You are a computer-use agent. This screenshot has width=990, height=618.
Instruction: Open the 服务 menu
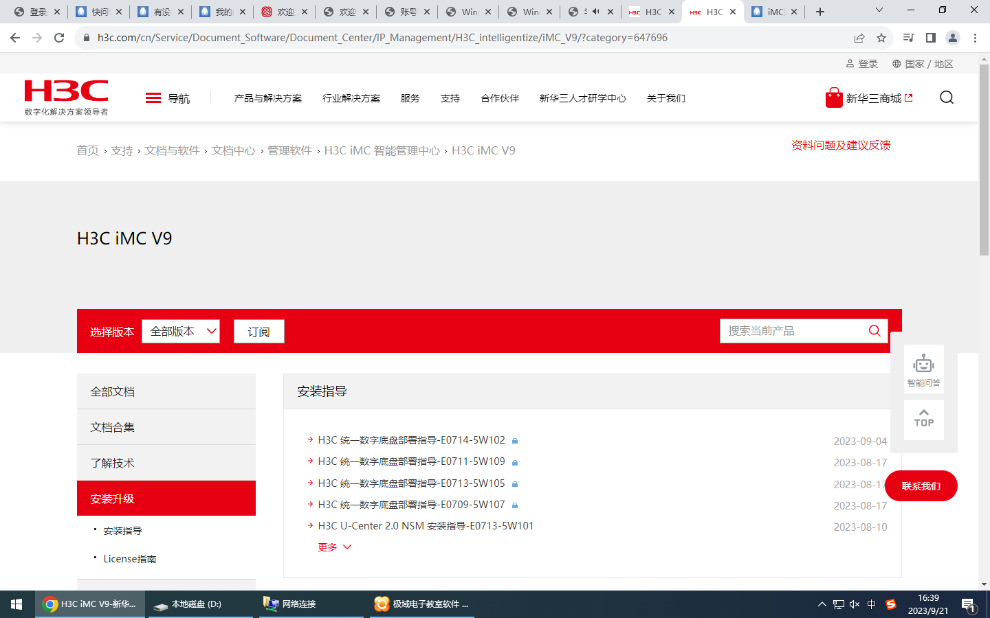(410, 98)
